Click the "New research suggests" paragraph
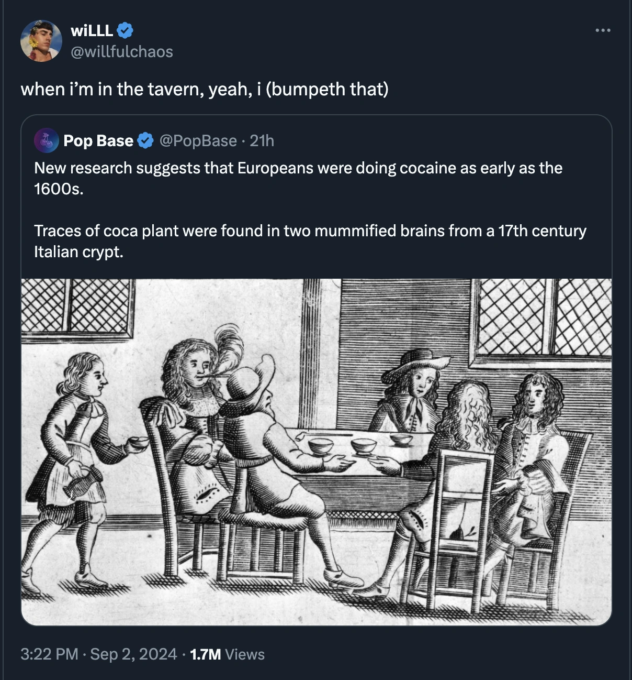The height and width of the screenshot is (680, 632). (x=298, y=178)
